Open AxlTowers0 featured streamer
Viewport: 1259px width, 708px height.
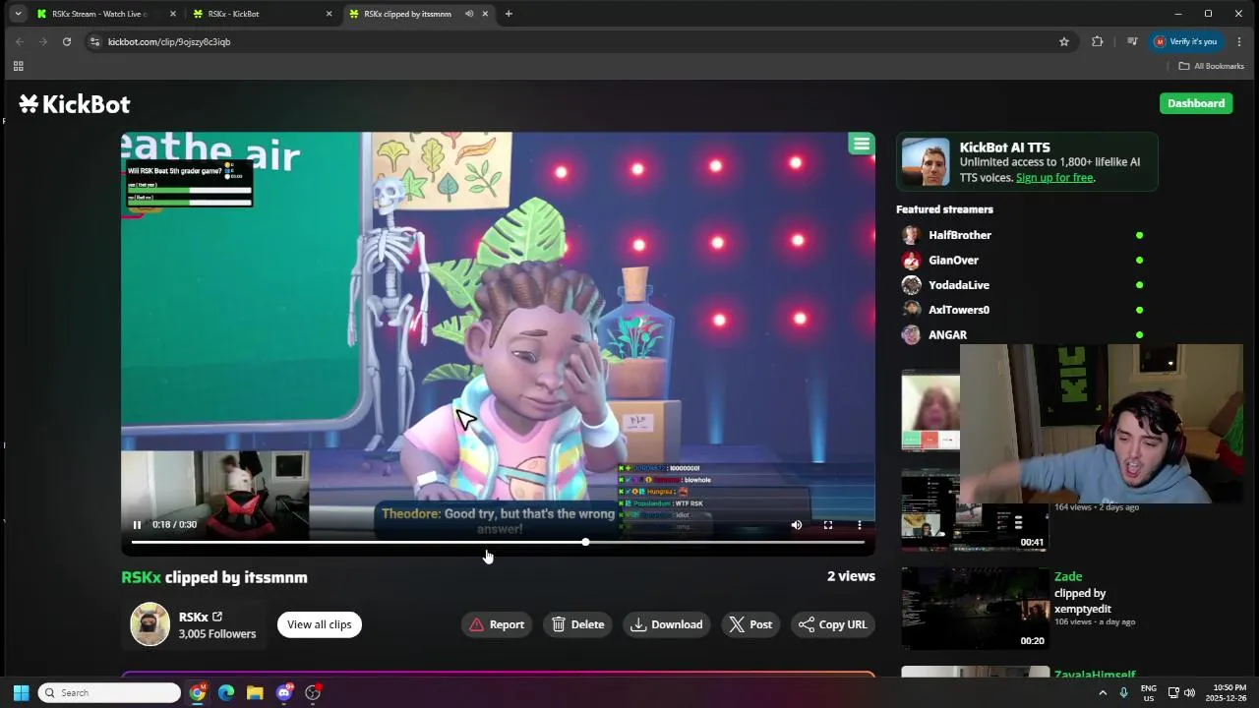coord(959,310)
